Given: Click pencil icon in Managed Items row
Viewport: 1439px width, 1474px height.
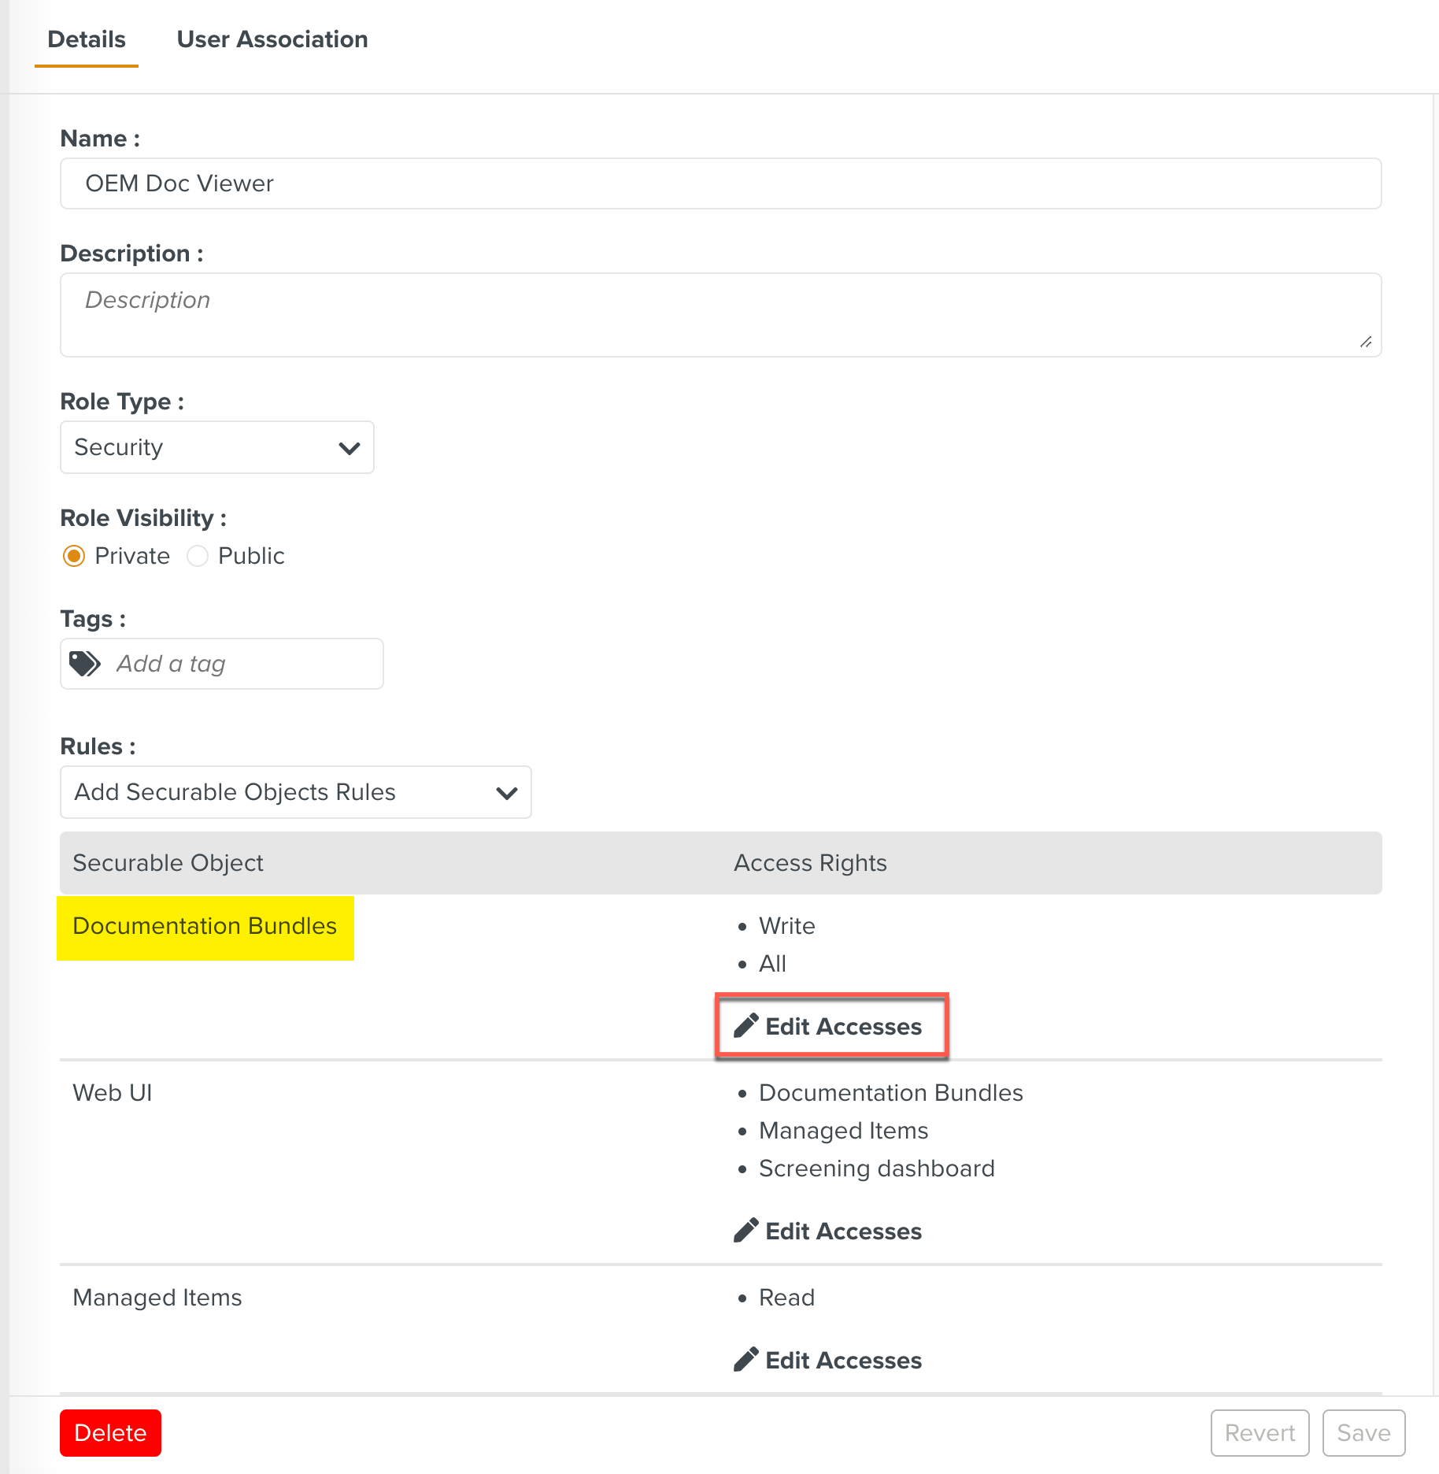Looking at the screenshot, I should click(745, 1359).
